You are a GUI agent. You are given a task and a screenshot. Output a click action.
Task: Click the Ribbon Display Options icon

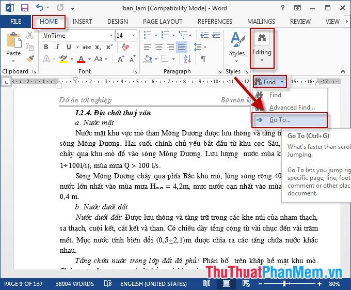tap(297, 8)
